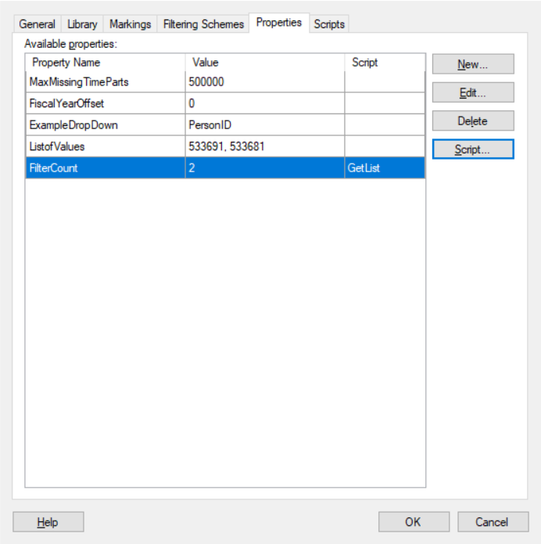Open the Library tab
Image resolution: width=541 pixels, height=544 pixels.
(x=82, y=24)
